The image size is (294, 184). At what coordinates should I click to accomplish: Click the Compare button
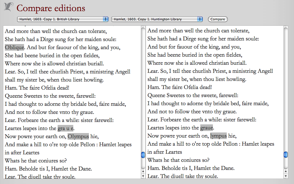tap(217, 19)
